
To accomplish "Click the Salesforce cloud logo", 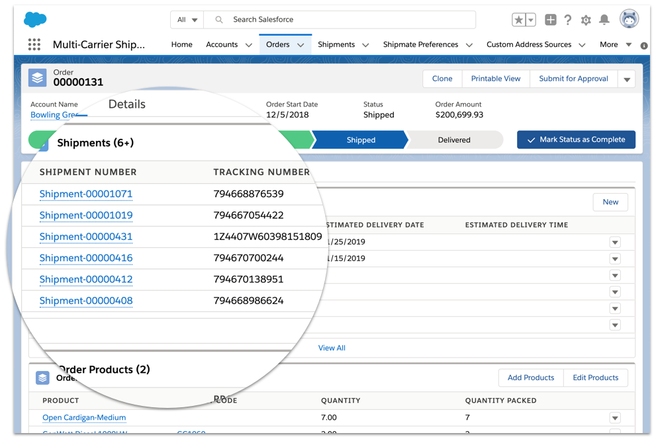I will pos(35,20).
